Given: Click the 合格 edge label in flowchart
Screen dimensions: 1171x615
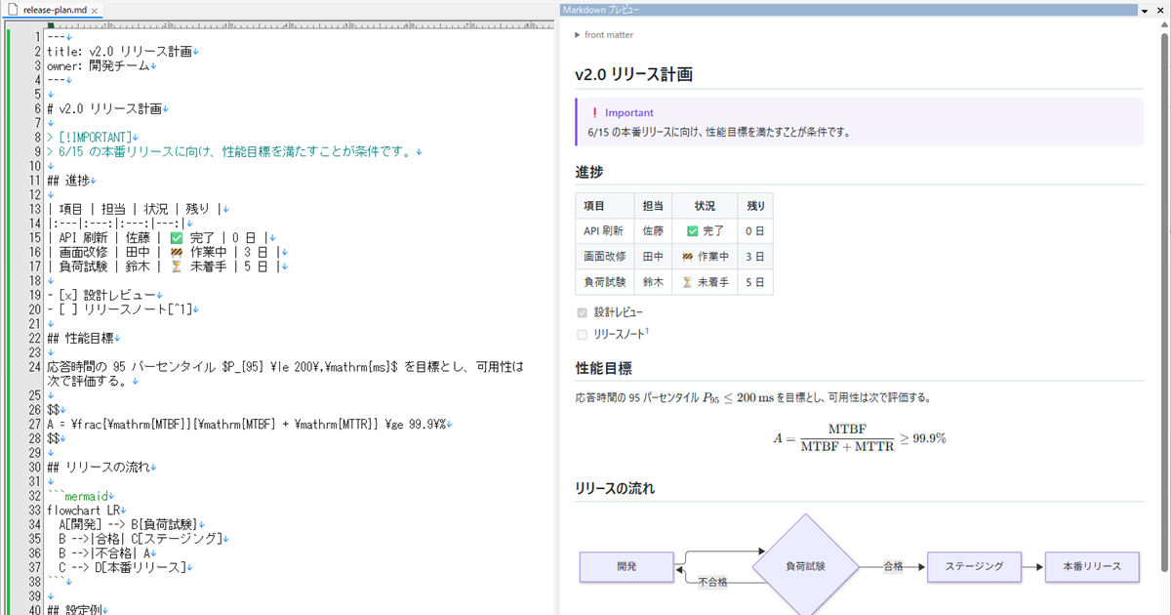Looking at the screenshot, I should pos(893,566).
